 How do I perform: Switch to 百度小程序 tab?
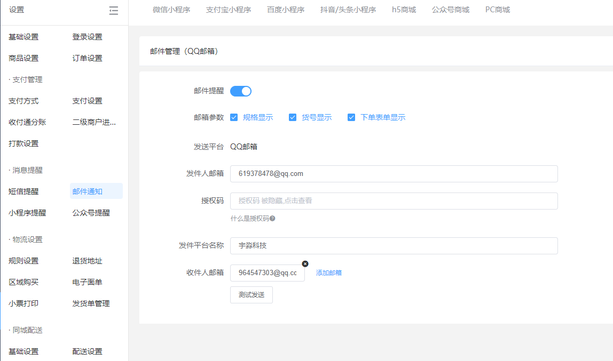tap(285, 10)
